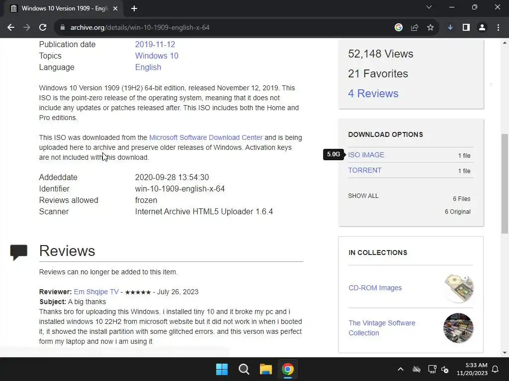Open reviewer Em Shqipe TV profile
The height and width of the screenshot is (381, 509).
[96, 292]
